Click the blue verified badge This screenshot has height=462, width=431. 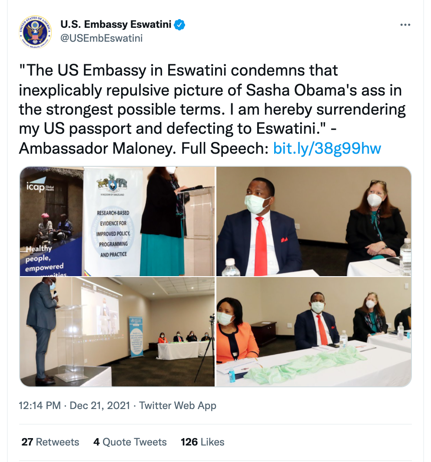179,25
